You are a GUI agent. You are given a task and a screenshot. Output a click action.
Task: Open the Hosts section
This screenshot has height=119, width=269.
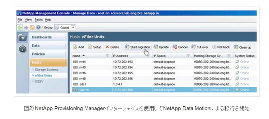tap(49, 63)
